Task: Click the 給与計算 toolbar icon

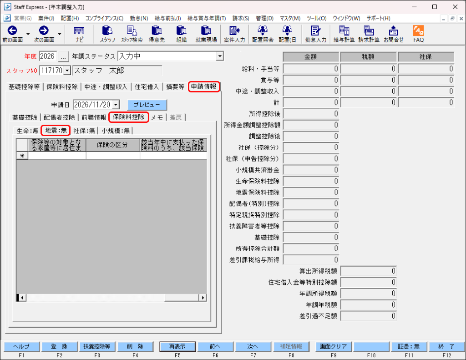Action: [x=344, y=30]
